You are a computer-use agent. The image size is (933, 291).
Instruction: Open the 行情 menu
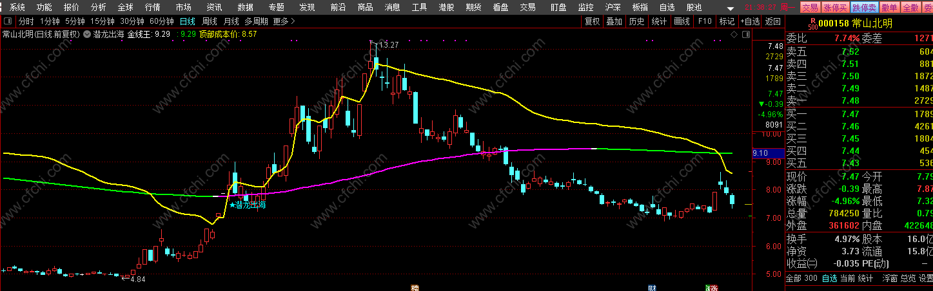[x=153, y=8]
